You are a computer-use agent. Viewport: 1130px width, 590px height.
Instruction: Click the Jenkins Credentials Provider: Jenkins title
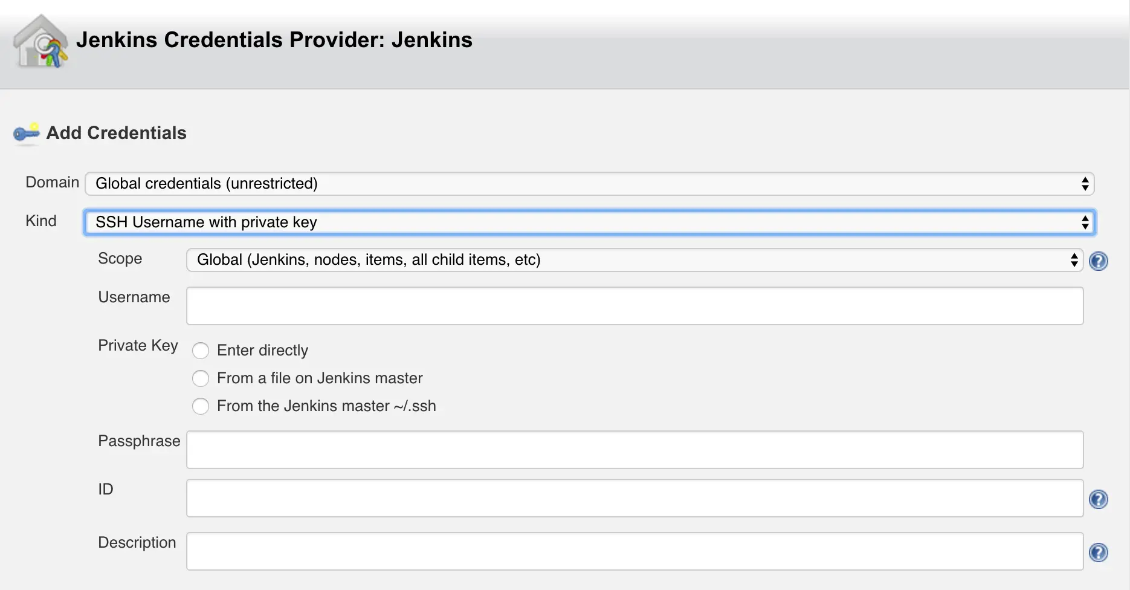tap(274, 40)
